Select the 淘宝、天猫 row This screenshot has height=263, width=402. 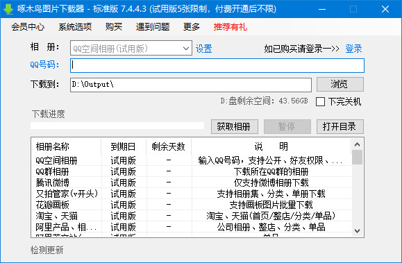click(x=191, y=216)
